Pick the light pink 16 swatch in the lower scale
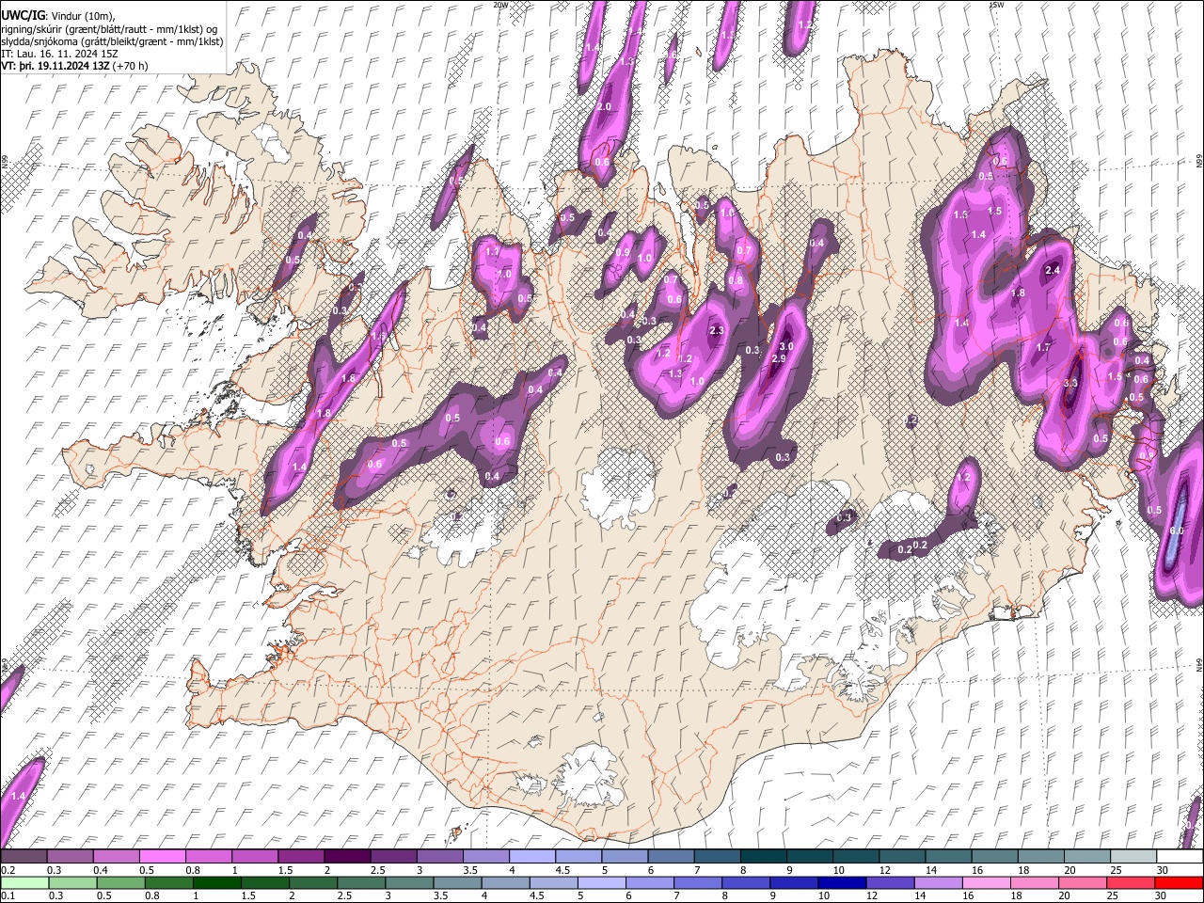The width and height of the screenshot is (1204, 903). click(x=986, y=882)
